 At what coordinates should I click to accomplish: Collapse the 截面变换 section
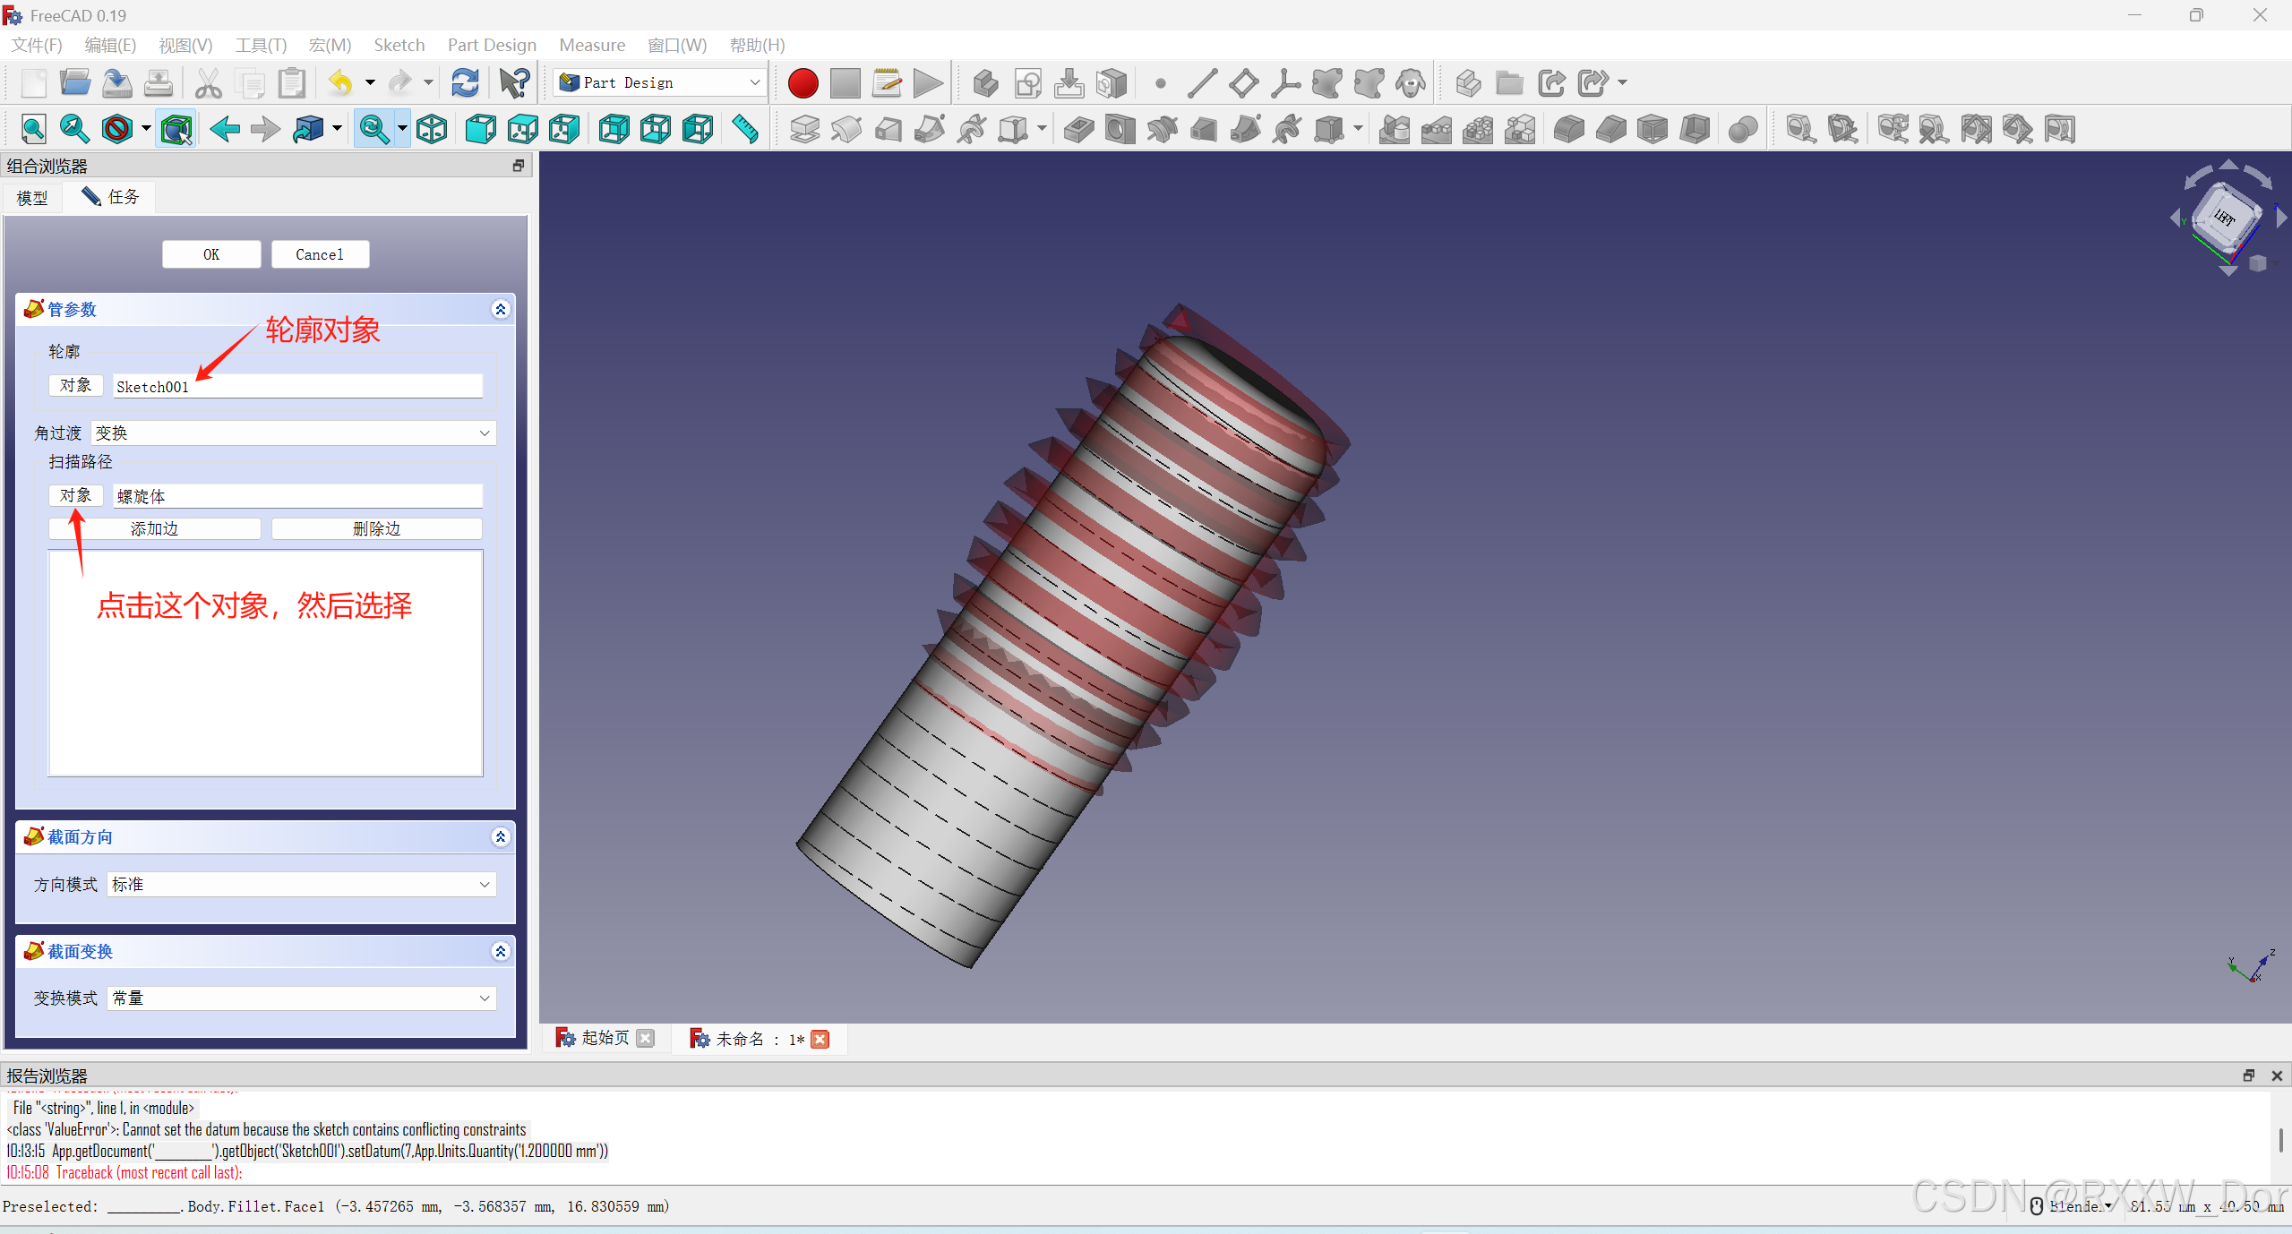point(499,951)
